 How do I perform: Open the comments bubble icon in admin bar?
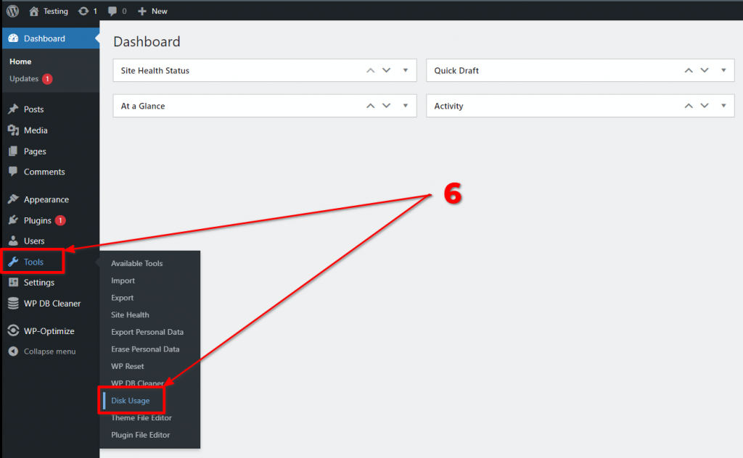click(112, 11)
